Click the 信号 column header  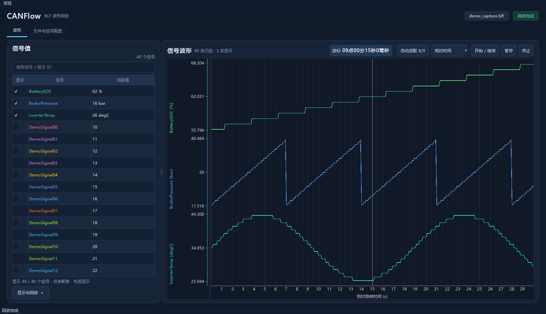tap(60, 80)
